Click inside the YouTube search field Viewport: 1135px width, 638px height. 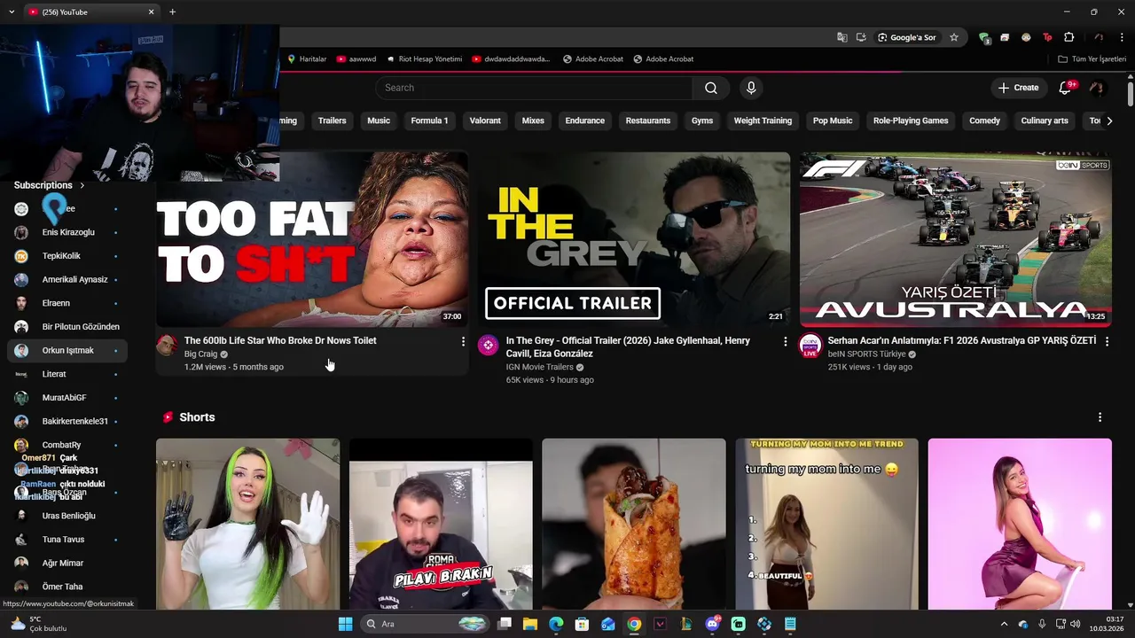coord(534,88)
